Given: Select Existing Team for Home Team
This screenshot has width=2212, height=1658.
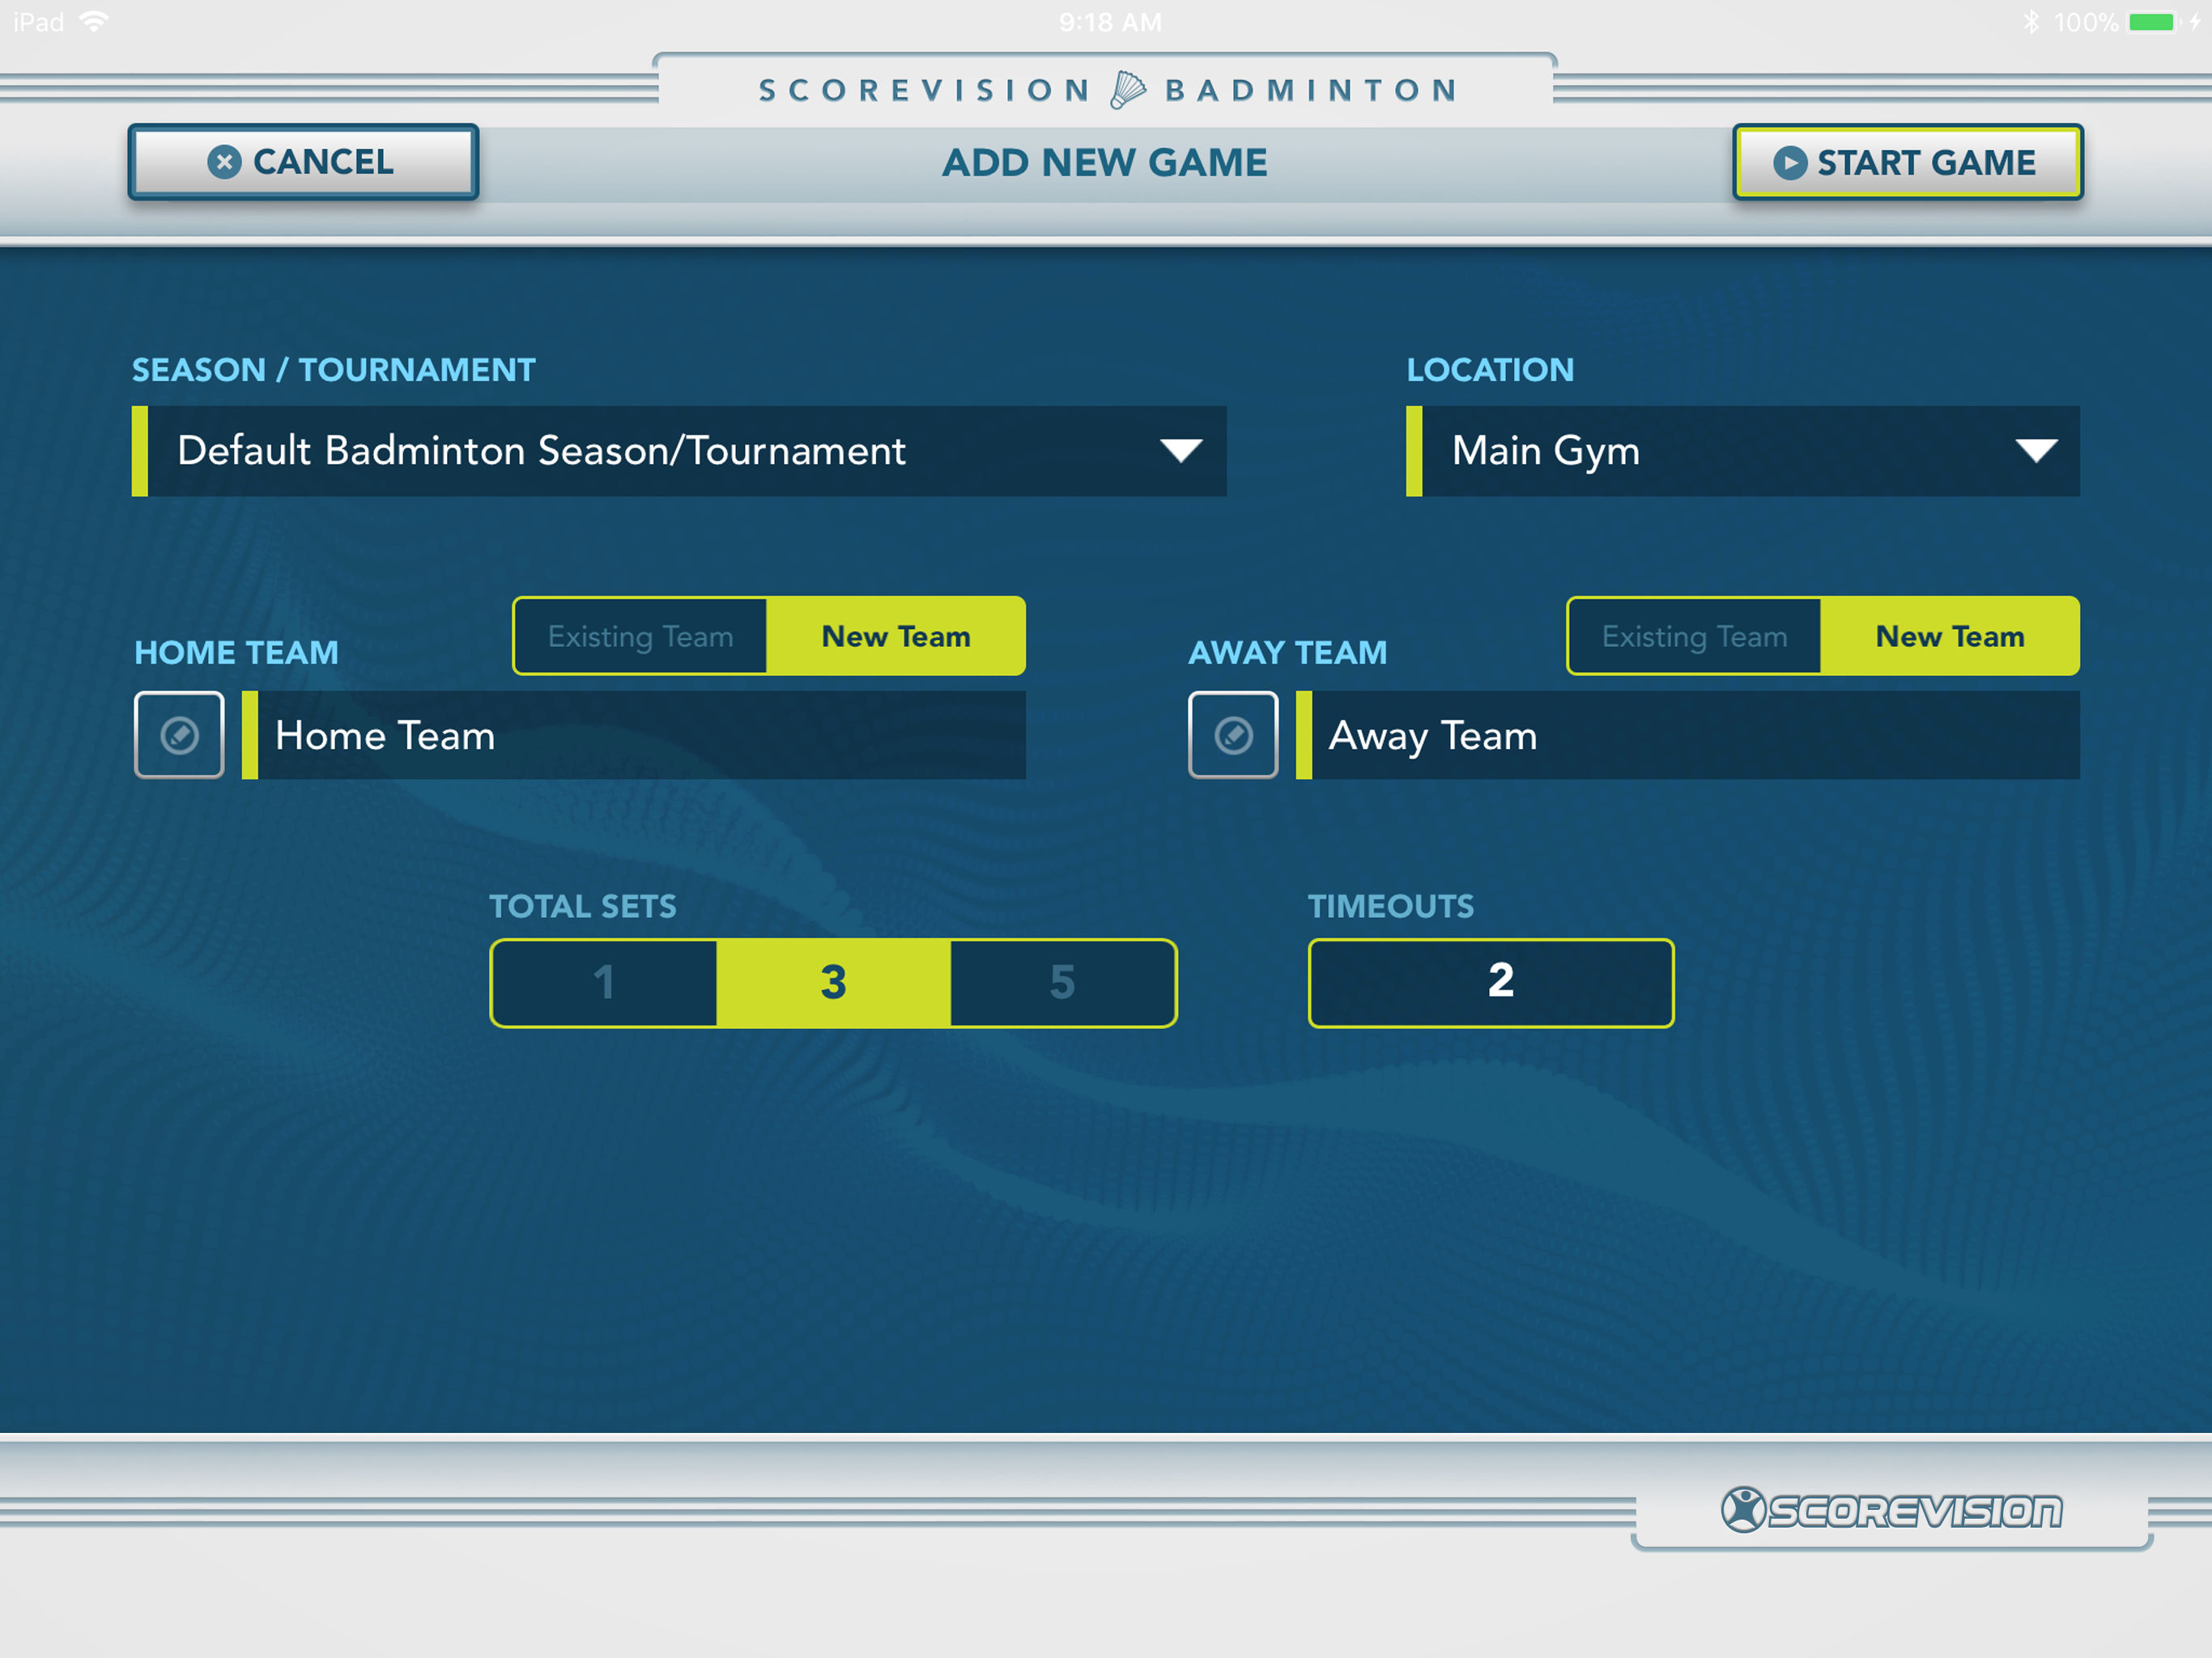Looking at the screenshot, I should 641,636.
